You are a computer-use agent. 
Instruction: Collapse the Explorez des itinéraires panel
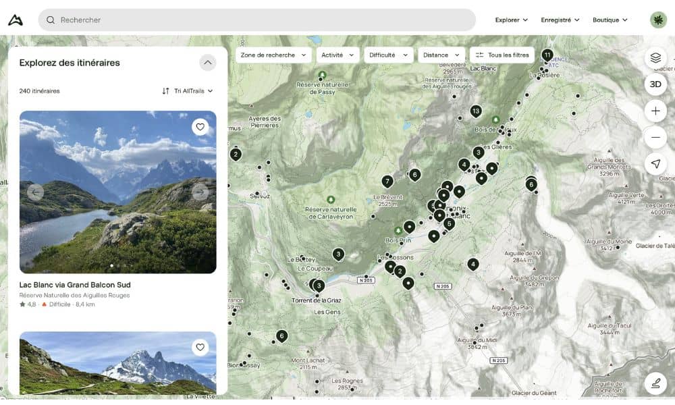pos(208,62)
